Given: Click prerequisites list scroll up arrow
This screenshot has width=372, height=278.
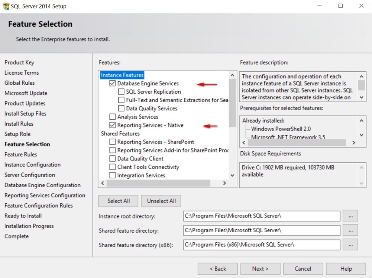Looking at the screenshot, I should [x=361, y=120].
